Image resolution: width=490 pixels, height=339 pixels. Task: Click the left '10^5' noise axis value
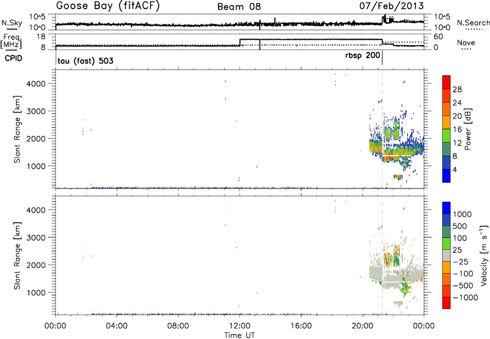[37, 17]
